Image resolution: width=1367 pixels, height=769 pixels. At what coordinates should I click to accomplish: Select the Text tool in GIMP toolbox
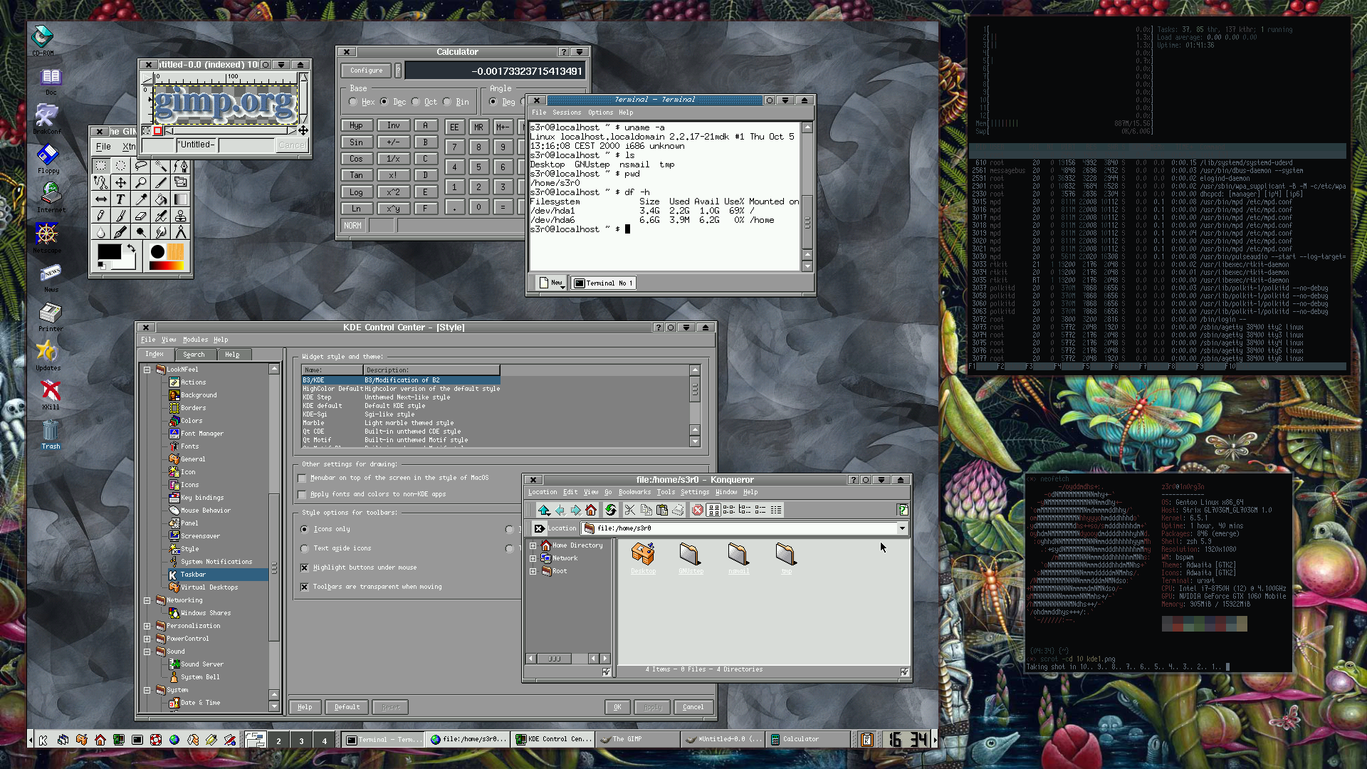pos(120,199)
